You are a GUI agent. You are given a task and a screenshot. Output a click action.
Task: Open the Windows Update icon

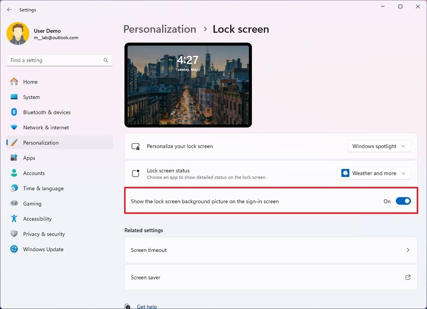pos(14,249)
